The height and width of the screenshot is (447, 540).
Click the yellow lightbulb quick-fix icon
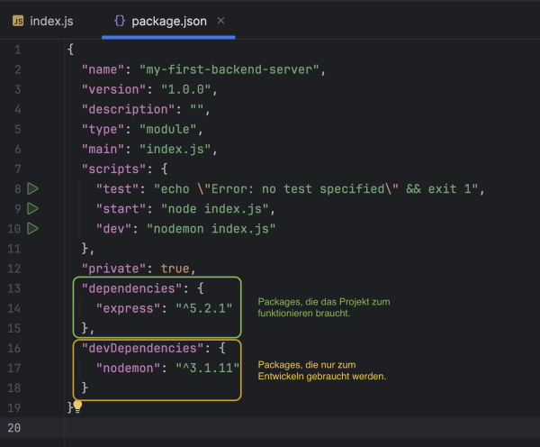point(77,406)
